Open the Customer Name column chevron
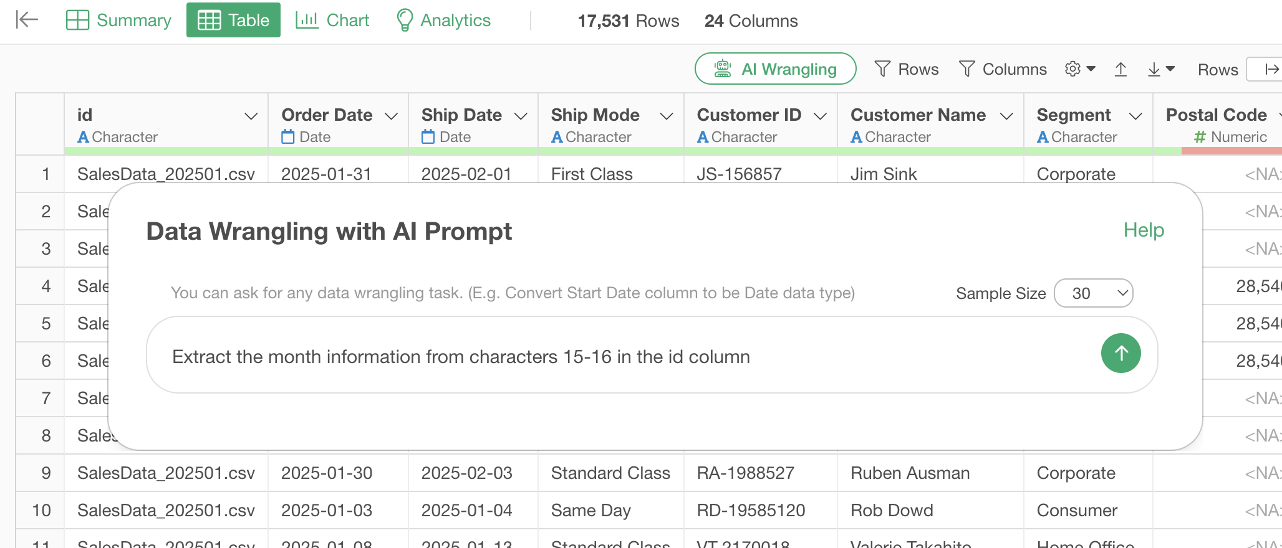The width and height of the screenshot is (1282, 548). (x=1006, y=116)
